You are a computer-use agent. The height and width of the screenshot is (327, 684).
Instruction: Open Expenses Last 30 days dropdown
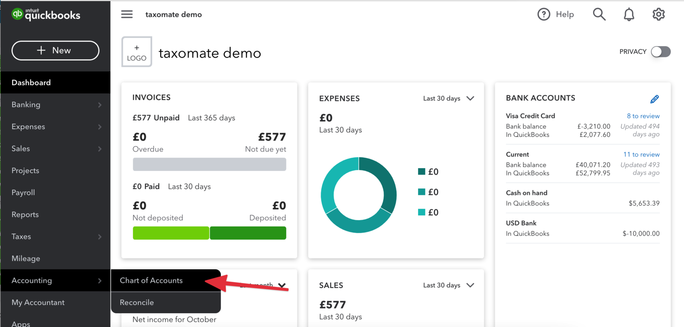click(449, 98)
